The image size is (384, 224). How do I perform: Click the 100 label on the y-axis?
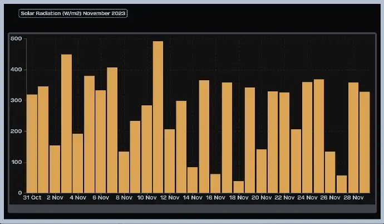click(x=16, y=162)
